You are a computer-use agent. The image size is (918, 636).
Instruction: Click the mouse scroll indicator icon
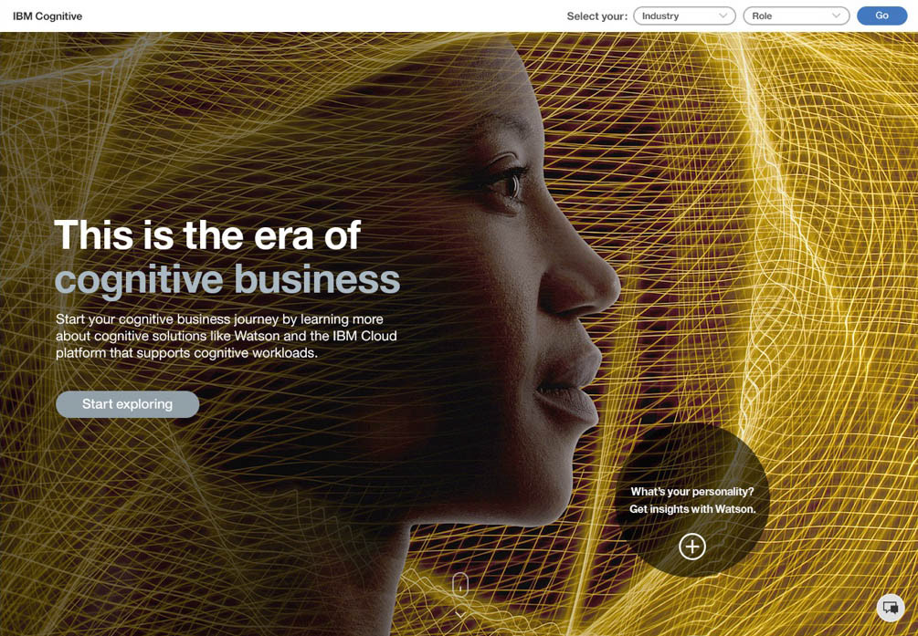pyautogui.click(x=460, y=584)
